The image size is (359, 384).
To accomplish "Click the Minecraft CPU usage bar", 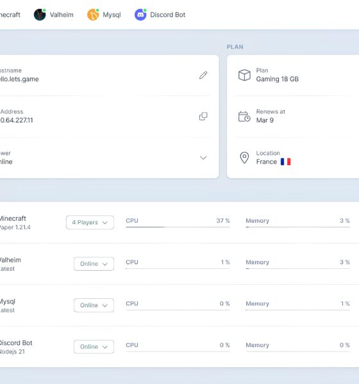I will (178, 227).
